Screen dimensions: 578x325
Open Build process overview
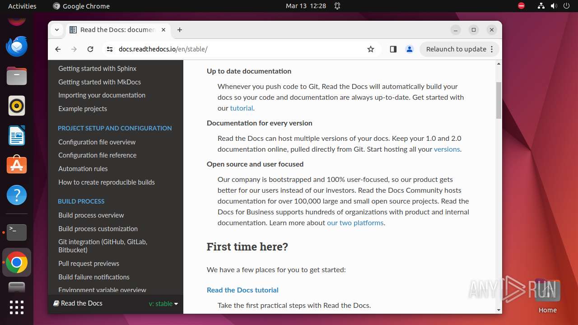pos(91,215)
